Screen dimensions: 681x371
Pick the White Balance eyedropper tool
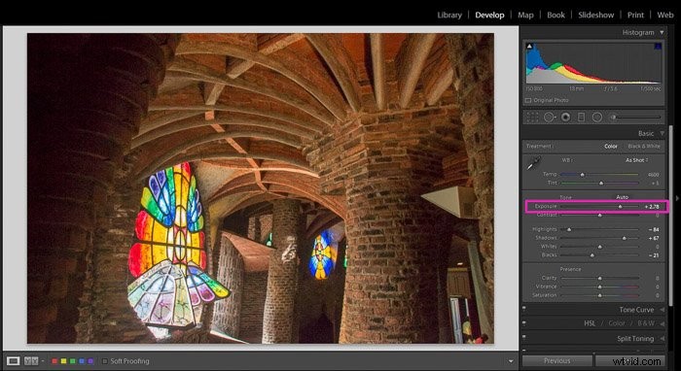(533, 163)
